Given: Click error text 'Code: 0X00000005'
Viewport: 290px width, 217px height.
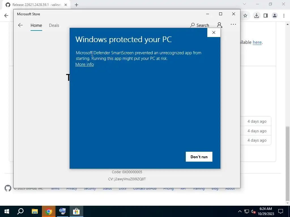Looking at the screenshot, I should tap(127, 172).
